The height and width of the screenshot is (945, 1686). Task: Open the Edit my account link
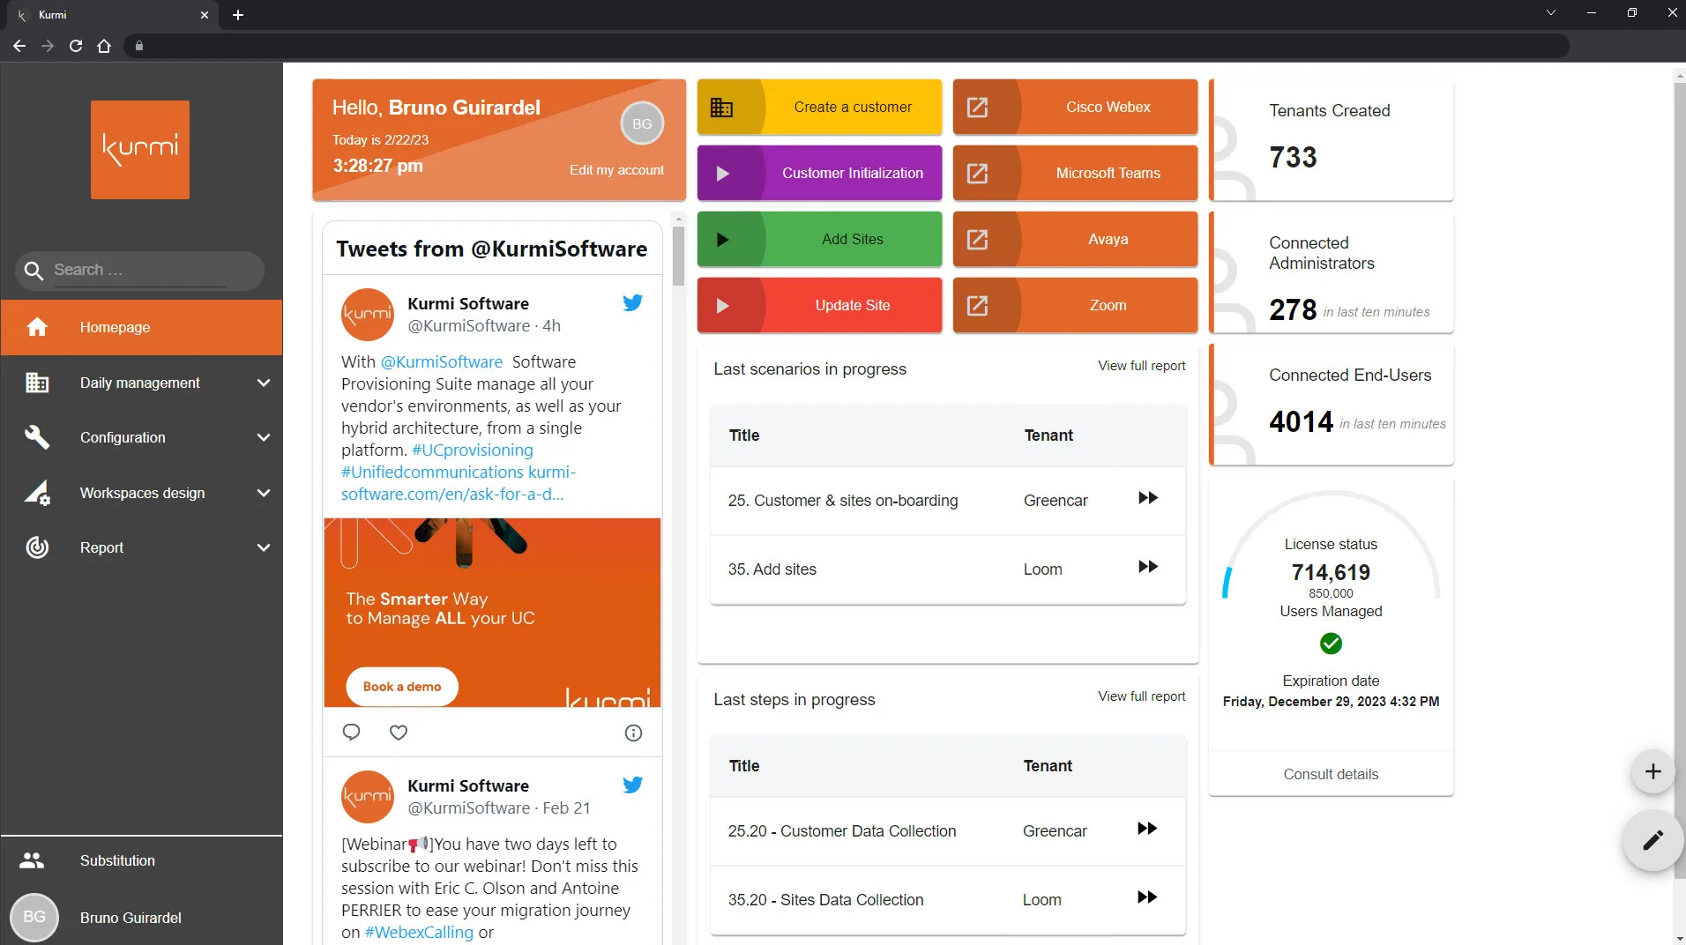(616, 170)
